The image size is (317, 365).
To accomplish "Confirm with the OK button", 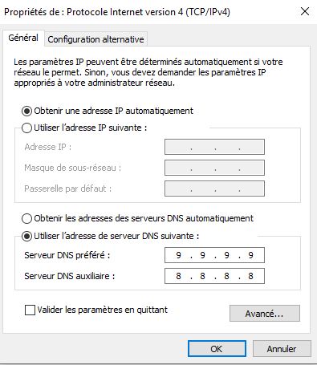I will (x=217, y=348).
